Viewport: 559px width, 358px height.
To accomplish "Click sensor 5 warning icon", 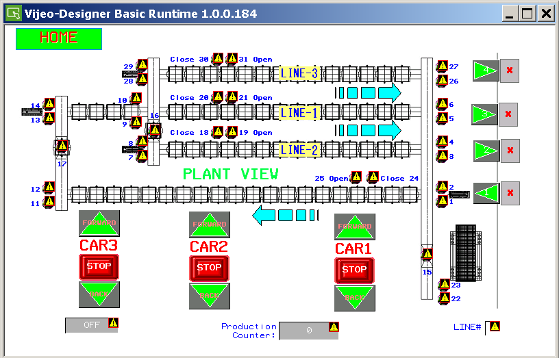I will coord(443,118).
